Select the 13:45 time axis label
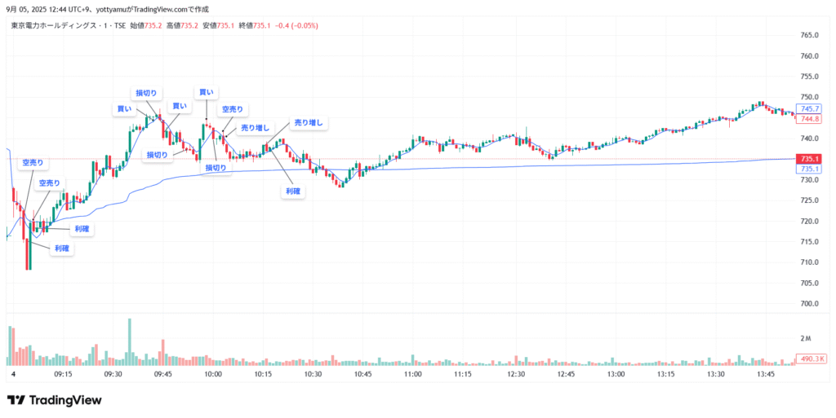836x418 pixels. coord(766,374)
